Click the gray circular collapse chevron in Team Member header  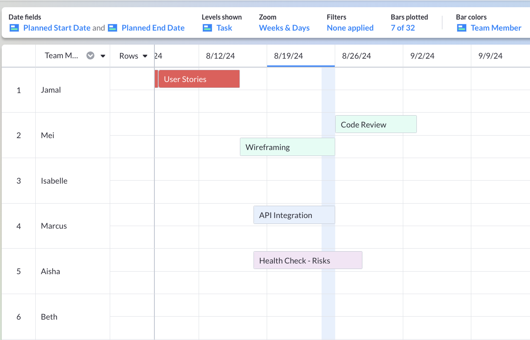tap(90, 55)
